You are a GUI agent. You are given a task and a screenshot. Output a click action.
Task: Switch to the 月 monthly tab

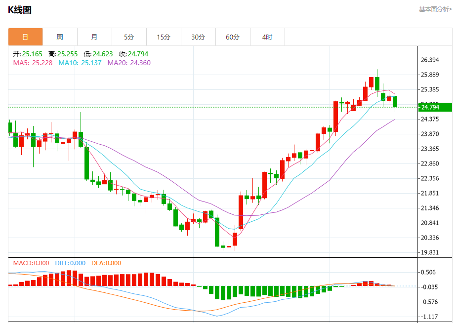point(94,37)
